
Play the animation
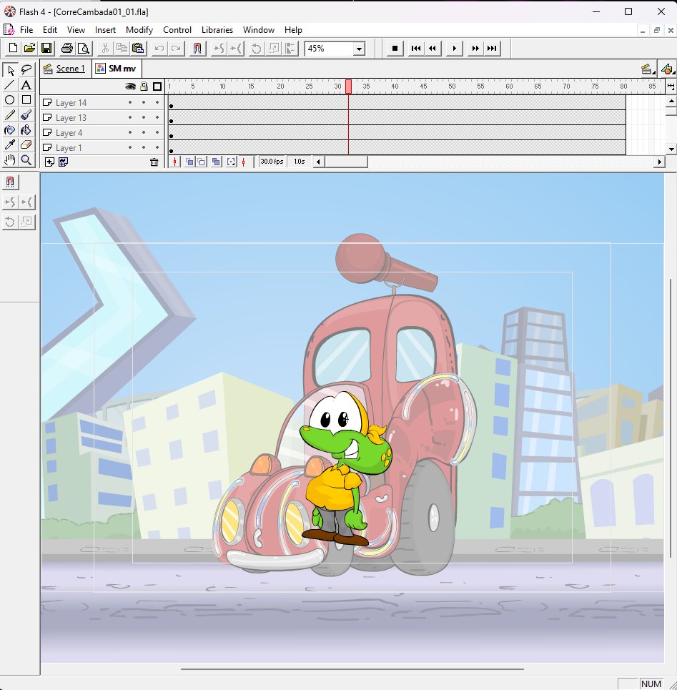point(455,49)
